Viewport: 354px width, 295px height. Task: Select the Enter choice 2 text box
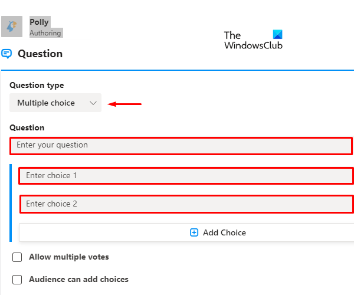[186, 204]
